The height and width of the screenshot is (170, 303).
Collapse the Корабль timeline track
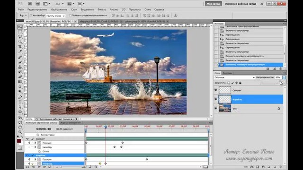coord(27,155)
